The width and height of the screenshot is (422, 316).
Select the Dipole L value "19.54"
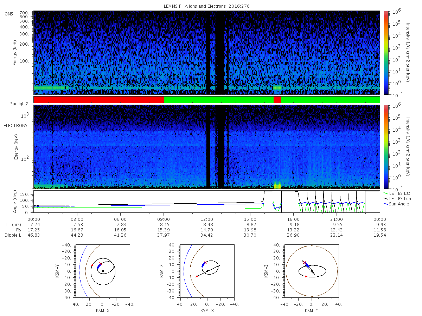380,235
